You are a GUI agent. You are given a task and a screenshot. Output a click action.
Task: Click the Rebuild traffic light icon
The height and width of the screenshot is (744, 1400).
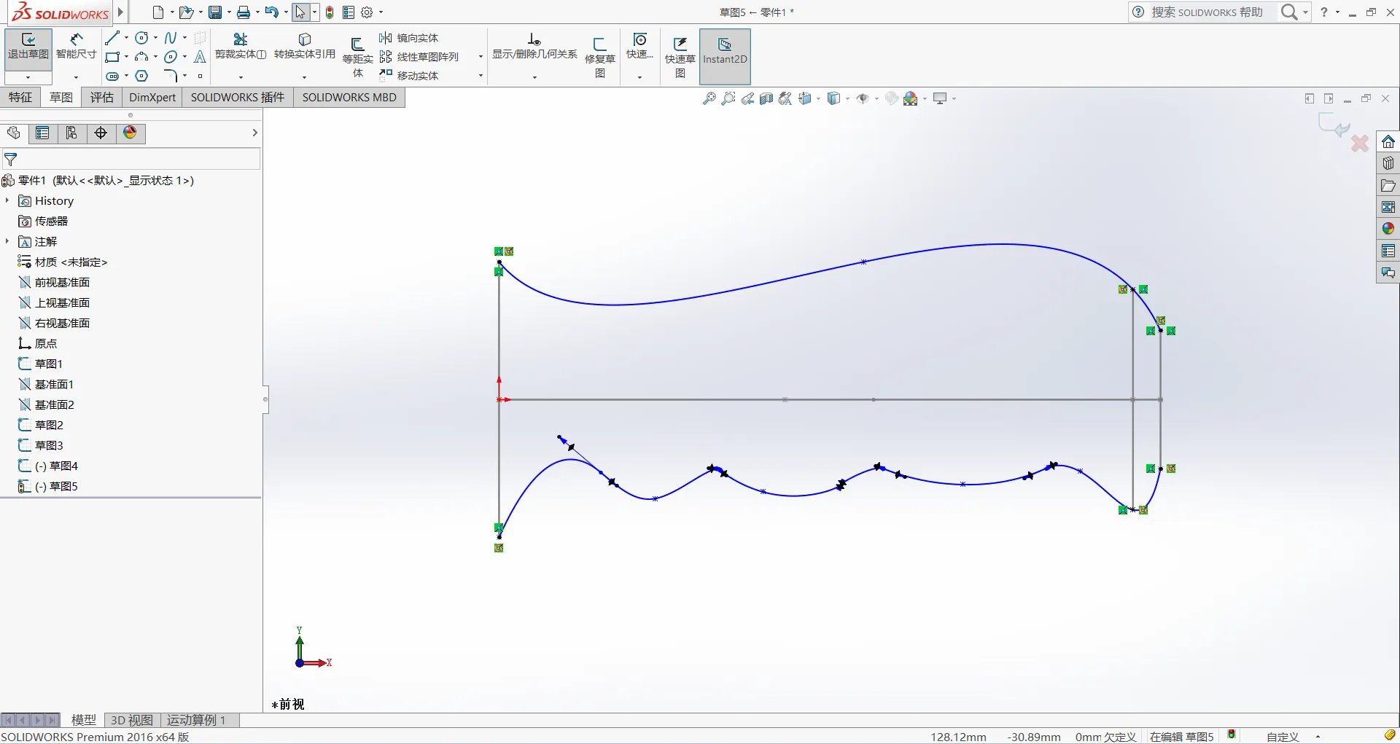click(330, 12)
